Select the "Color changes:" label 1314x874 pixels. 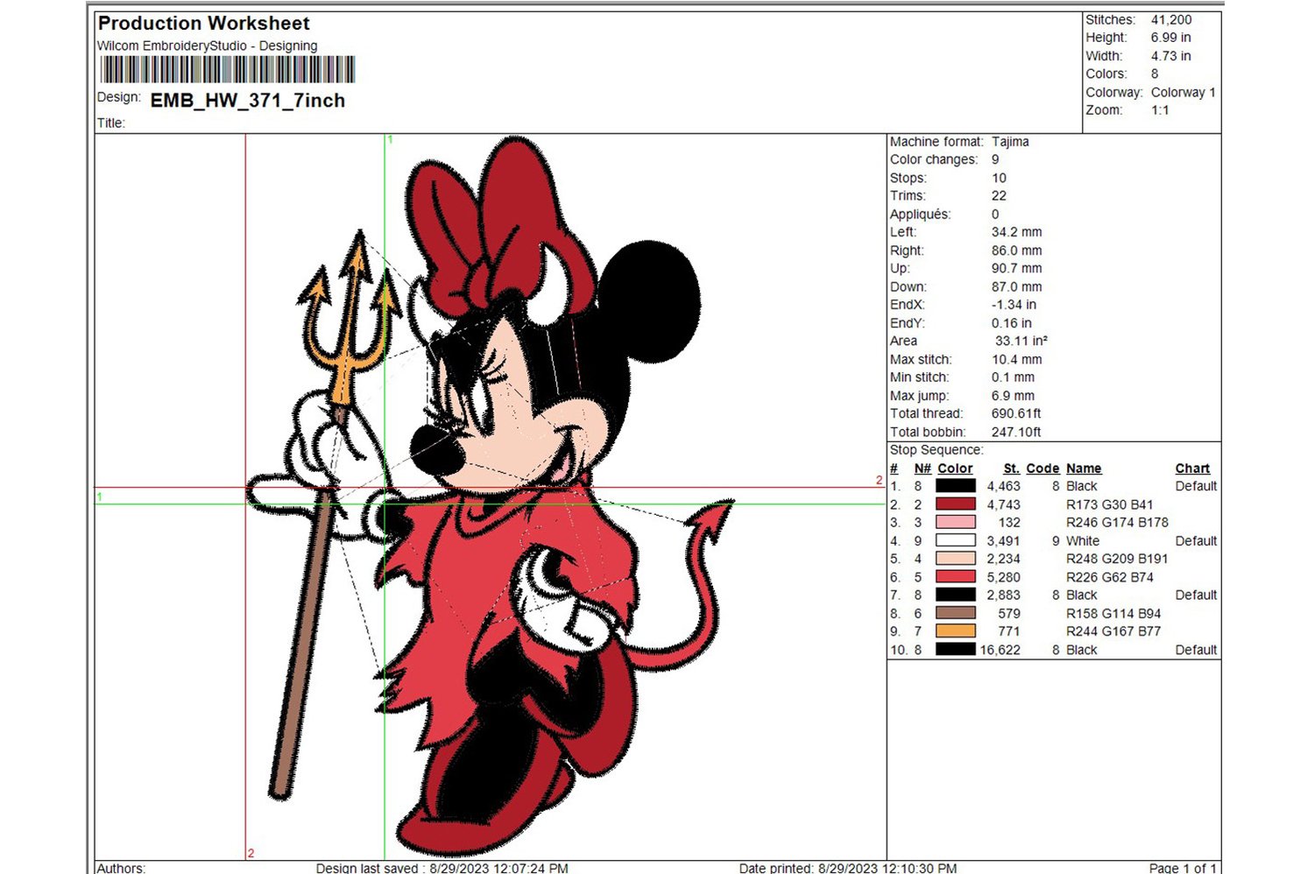pos(934,159)
